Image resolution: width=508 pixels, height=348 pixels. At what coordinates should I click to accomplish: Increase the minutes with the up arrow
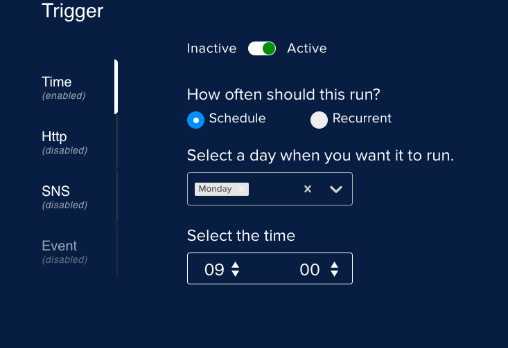(334, 265)
